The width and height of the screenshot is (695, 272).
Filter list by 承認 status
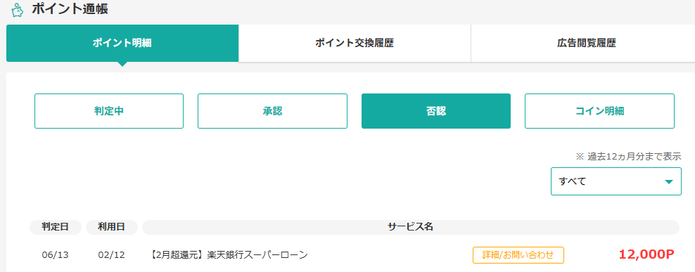coord(273,111)
